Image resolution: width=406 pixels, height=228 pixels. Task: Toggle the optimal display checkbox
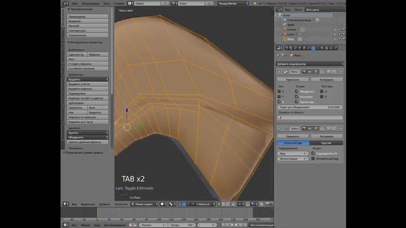tap(313, 158)
